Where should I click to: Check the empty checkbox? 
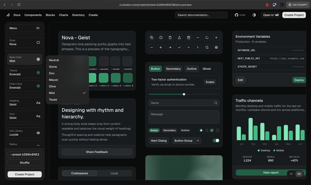[218, 130]
